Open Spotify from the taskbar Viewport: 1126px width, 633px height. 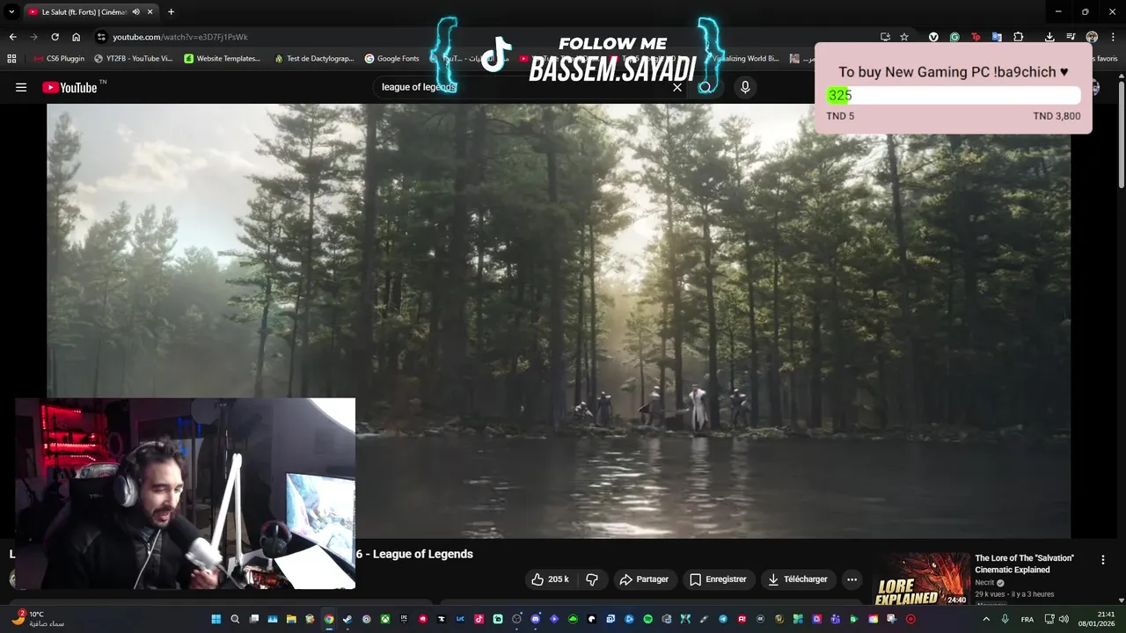tap(648, 619)
